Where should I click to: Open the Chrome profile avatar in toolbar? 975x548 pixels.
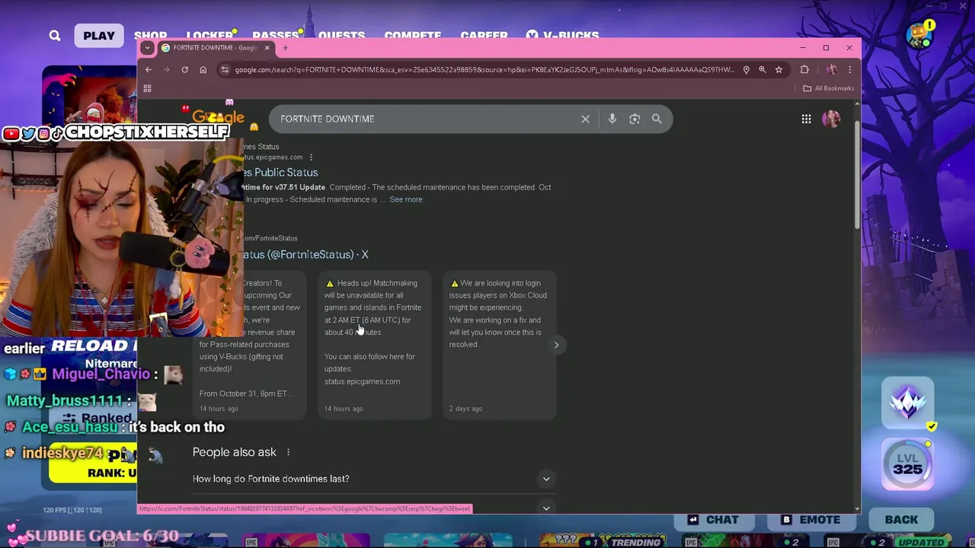(832, 69)
